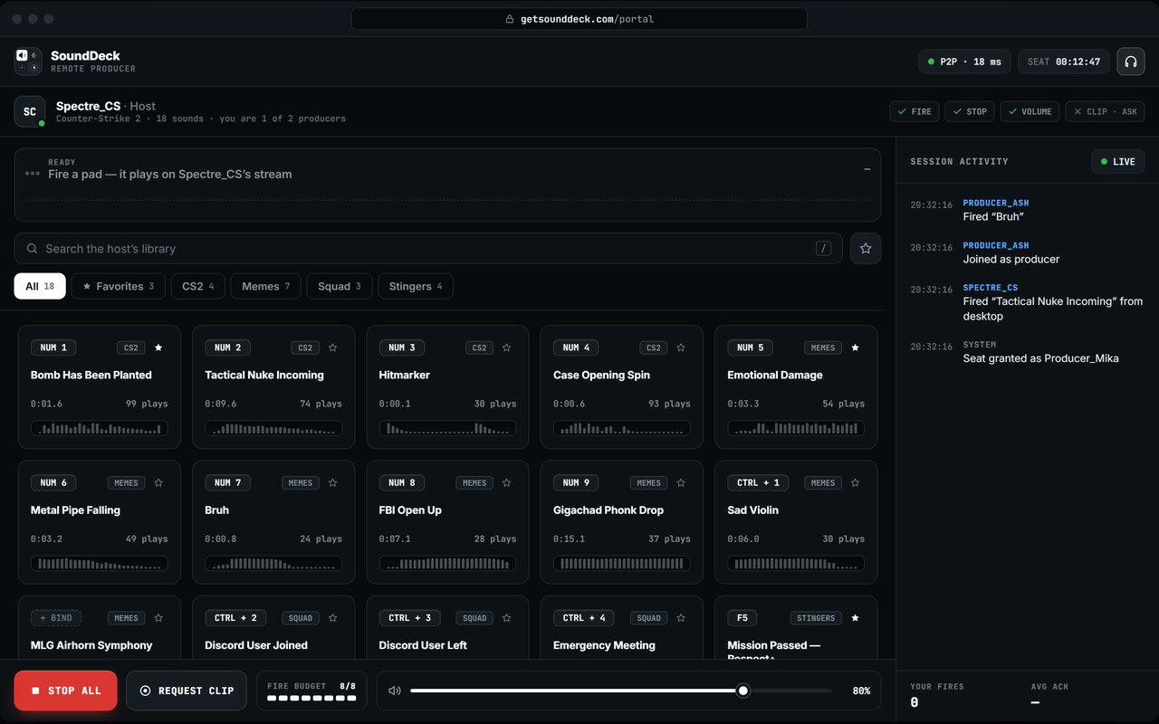Unfavorite the Emotional Damage pad

point(855,348)
